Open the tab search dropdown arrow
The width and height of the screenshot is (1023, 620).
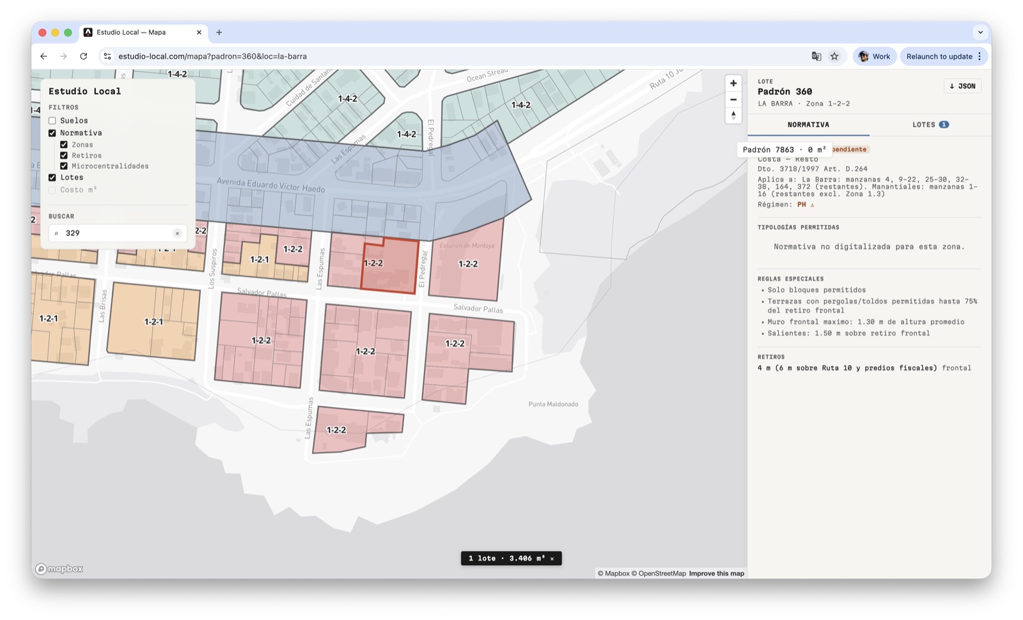pos(980,32)
